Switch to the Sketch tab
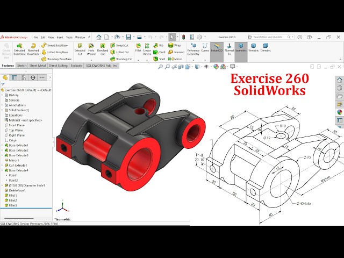Viewport: 344px width, 258px height. click(x=21, y=66)
